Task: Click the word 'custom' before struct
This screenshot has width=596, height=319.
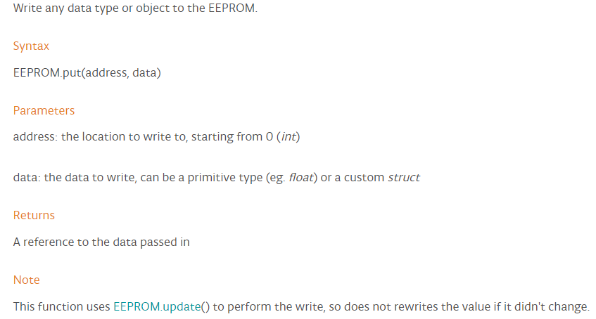Action: pyautogui.click(x=364, y=177)
